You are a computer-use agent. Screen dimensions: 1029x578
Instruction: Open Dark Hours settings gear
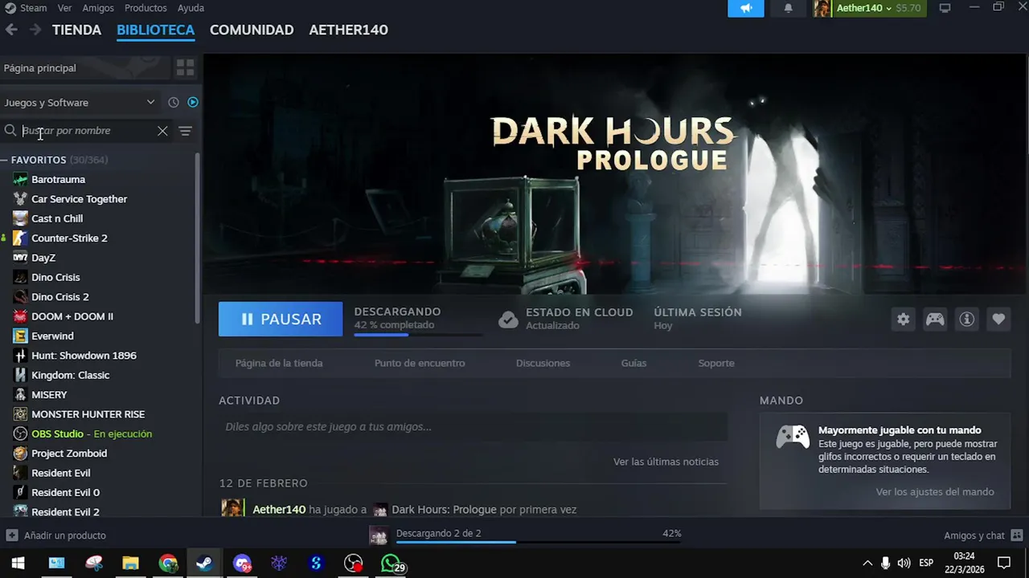tap(904, 320)
